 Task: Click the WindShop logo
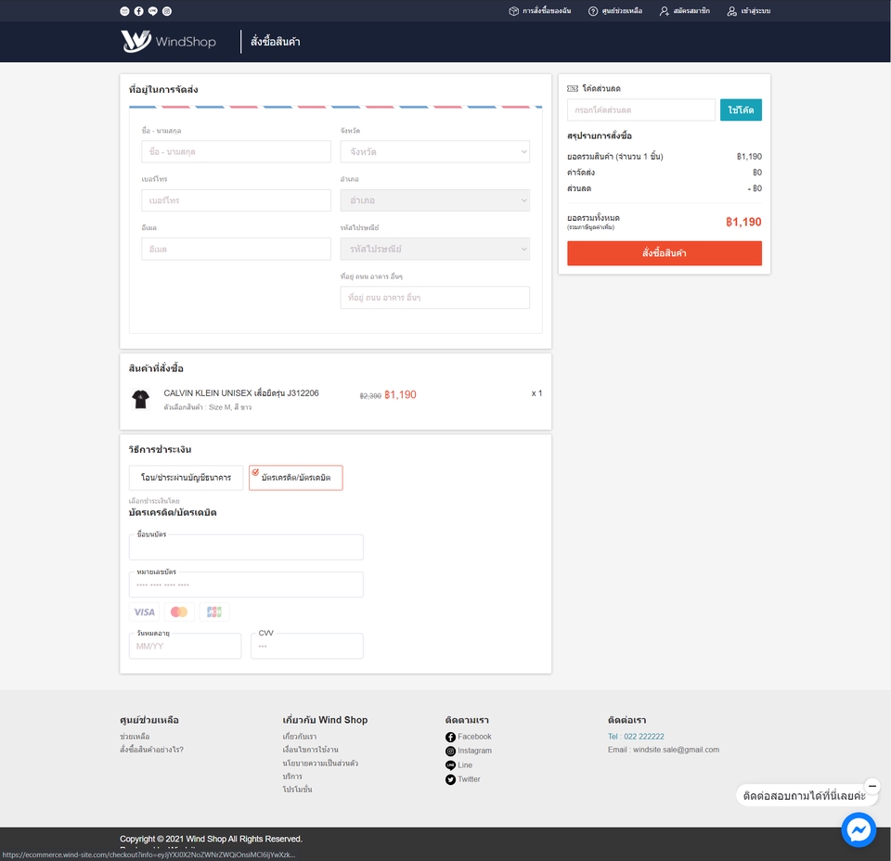(168, 42)
